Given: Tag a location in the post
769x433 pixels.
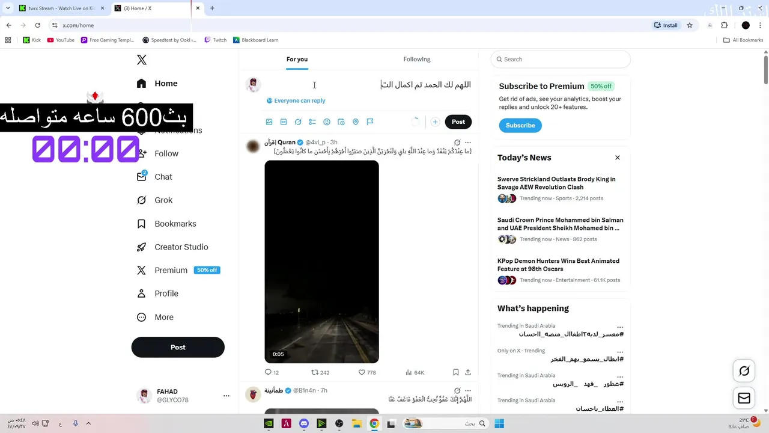Looking at the screenshot, I should click(x=356, y=121).
